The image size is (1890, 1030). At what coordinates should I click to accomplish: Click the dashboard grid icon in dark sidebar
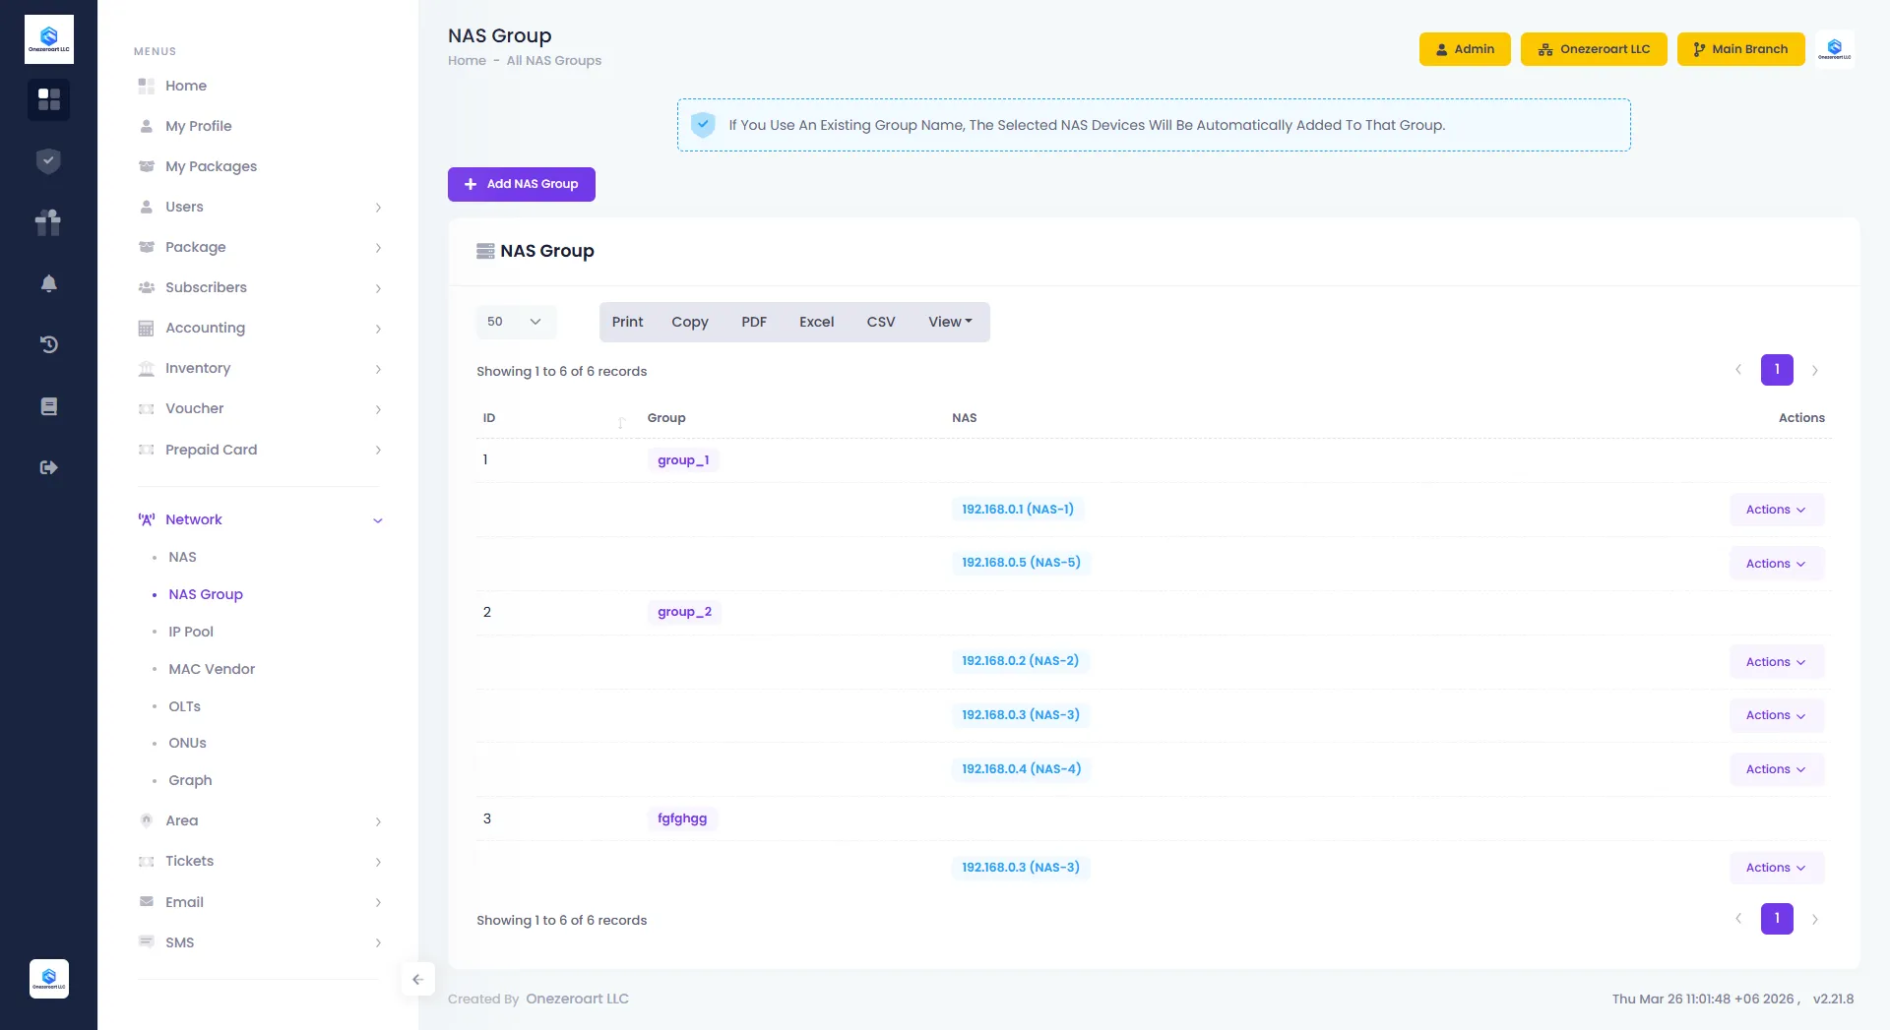point(48,99)
